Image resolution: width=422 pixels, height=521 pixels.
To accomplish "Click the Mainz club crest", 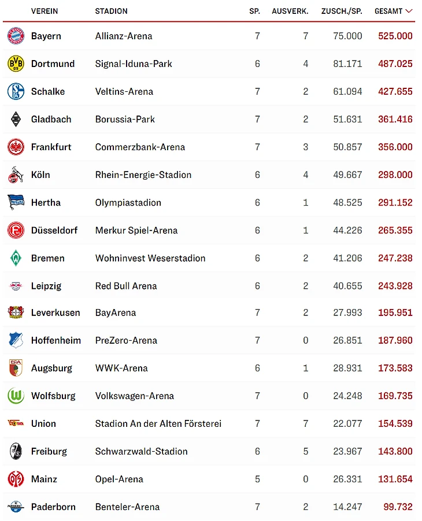I will 16,479.
